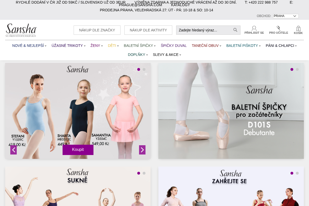Click the purple Koupit button
Screen dimensions: 309x206
(78, 150)
